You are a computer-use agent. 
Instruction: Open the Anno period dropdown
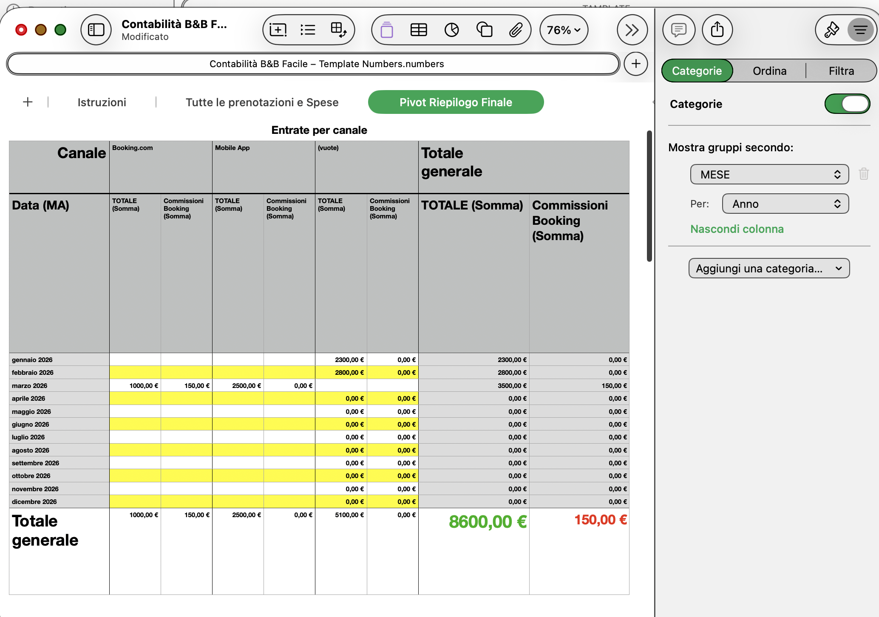(785, 204)
